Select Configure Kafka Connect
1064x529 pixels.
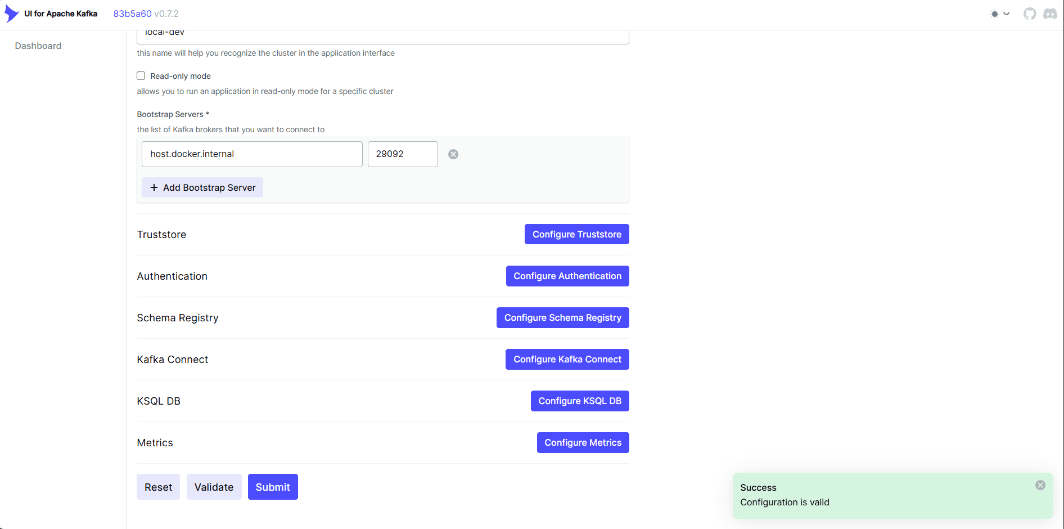(567, 359)
